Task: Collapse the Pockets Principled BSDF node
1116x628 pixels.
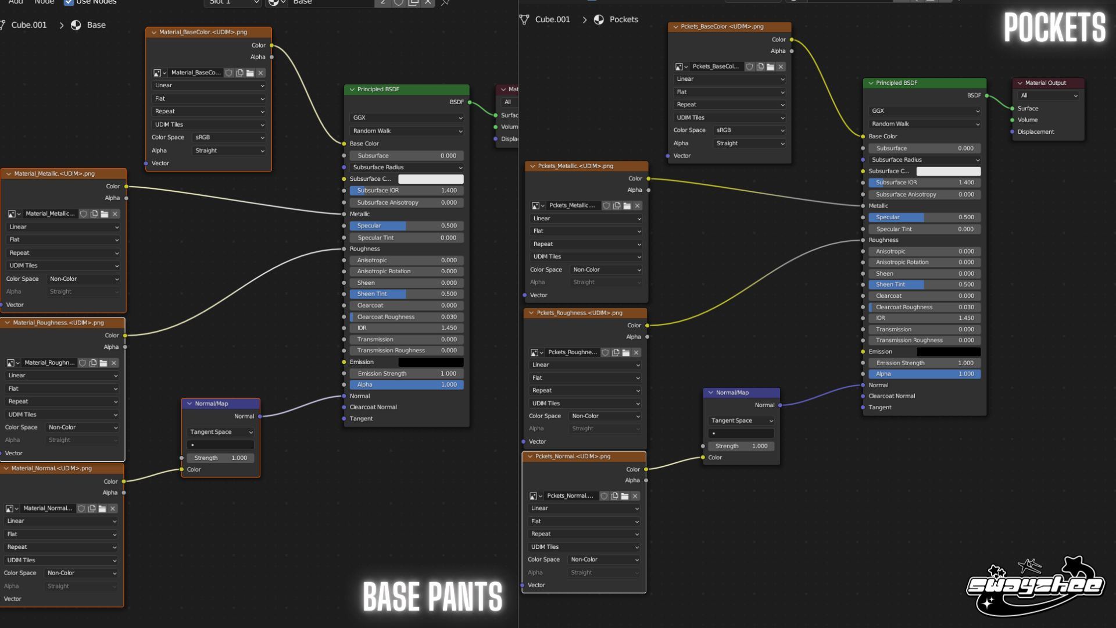Action: pos(871,83)
